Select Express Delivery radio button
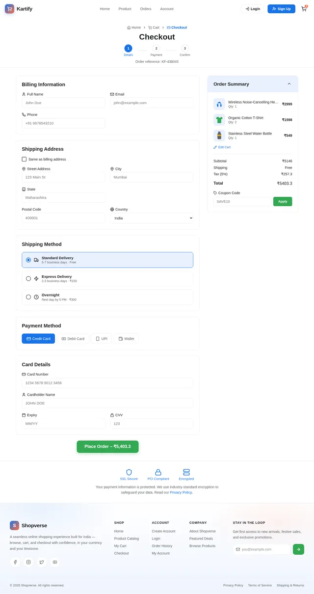This screenshot has height=594, width=314. click(x=28, y=278)
